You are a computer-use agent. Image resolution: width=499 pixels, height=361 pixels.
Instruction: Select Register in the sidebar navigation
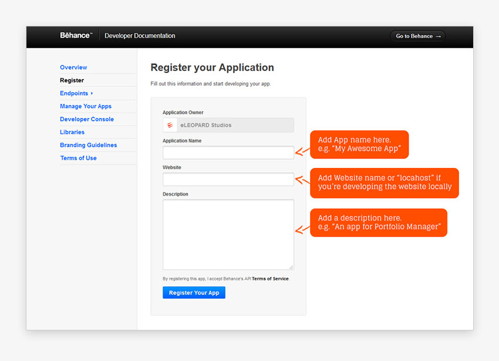(x=72, y=80)
